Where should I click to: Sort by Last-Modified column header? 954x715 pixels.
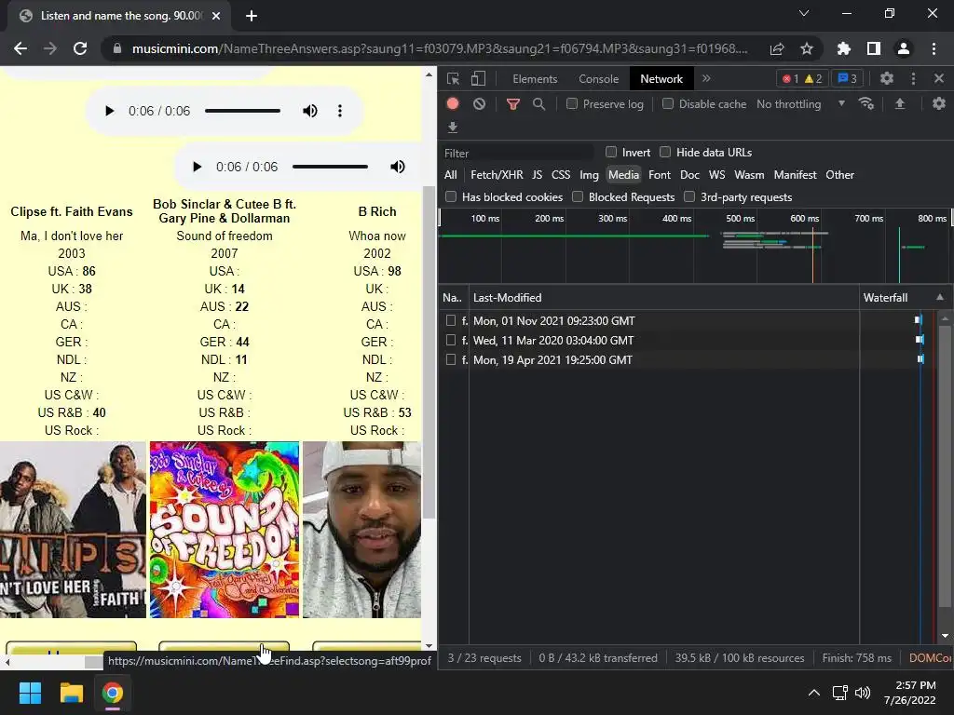tap(663, 297)
